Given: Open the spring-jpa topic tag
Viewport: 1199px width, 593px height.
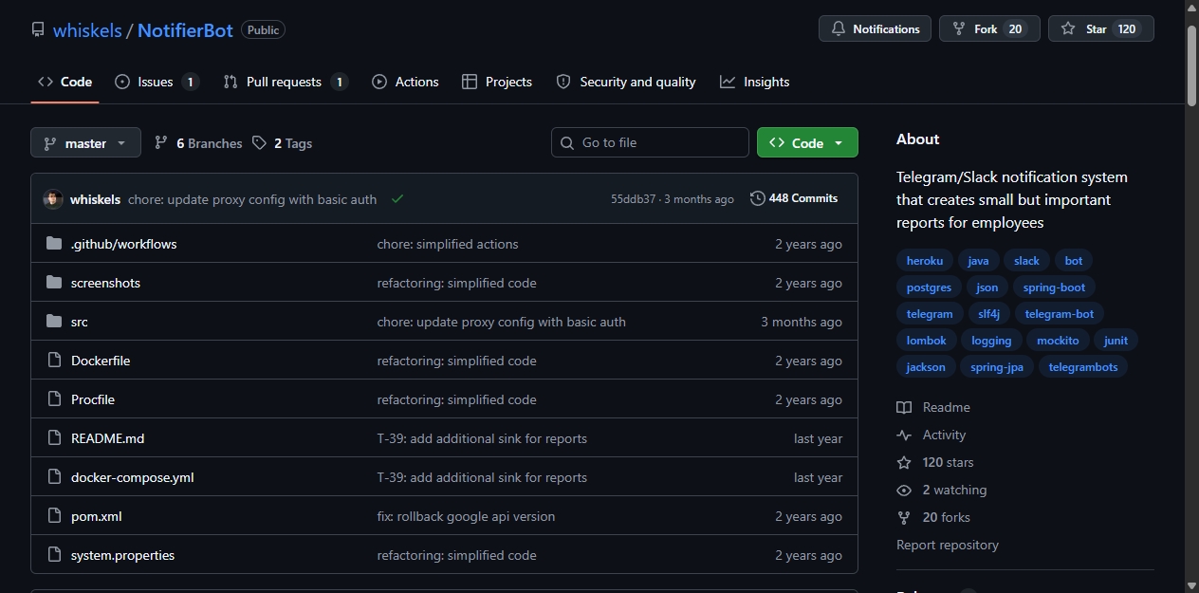Looking at the screenshot, I should click(997, 366).
